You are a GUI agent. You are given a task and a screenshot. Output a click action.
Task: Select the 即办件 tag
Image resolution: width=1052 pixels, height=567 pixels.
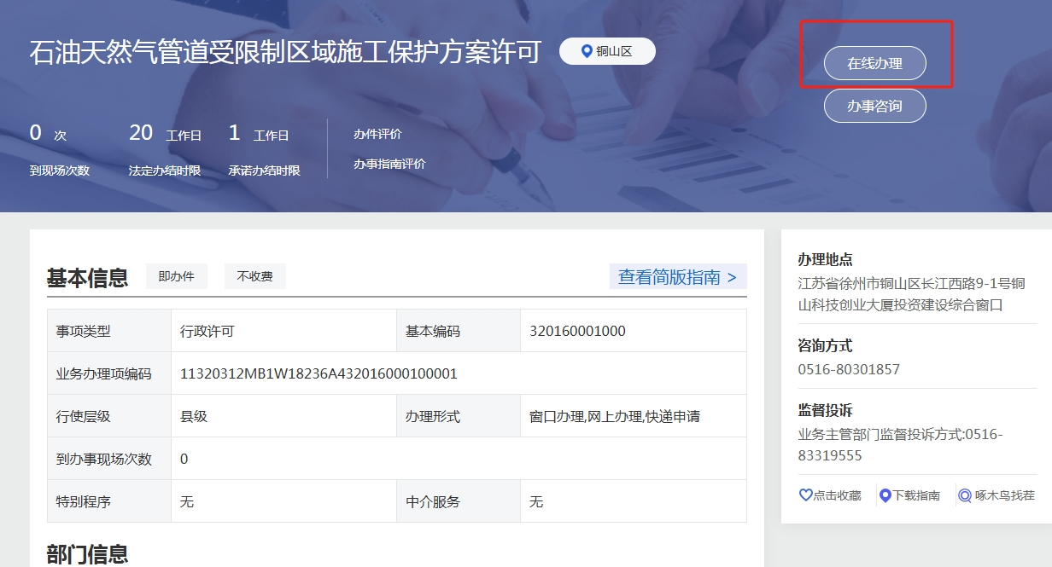177,276
